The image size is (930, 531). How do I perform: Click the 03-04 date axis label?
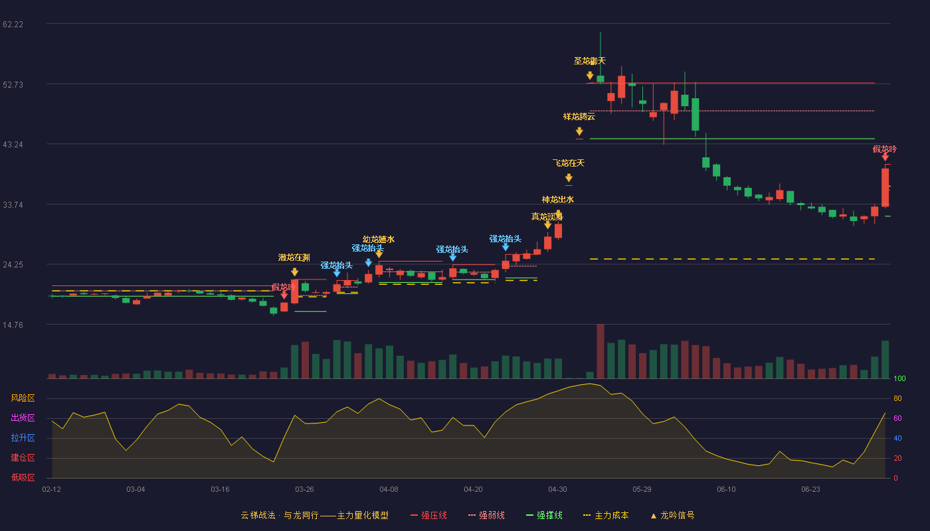tap(136, 489)
